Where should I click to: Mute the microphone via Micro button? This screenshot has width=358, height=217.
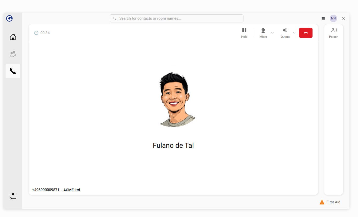point(263,33)
